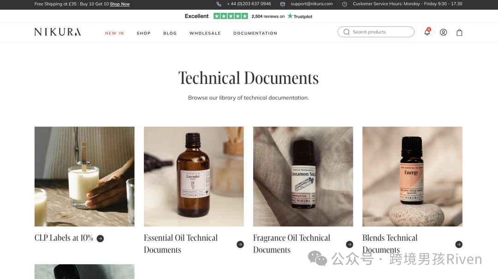Click the Trustpilot logo
The width and height of the screenshot is (498, 279).
300,16
